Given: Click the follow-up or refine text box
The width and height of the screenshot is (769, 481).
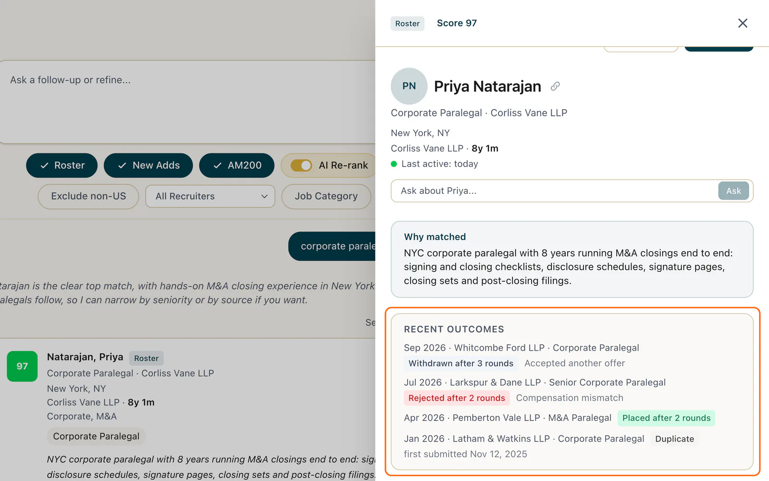Looking at the screenshot, I should coord(187,102).
